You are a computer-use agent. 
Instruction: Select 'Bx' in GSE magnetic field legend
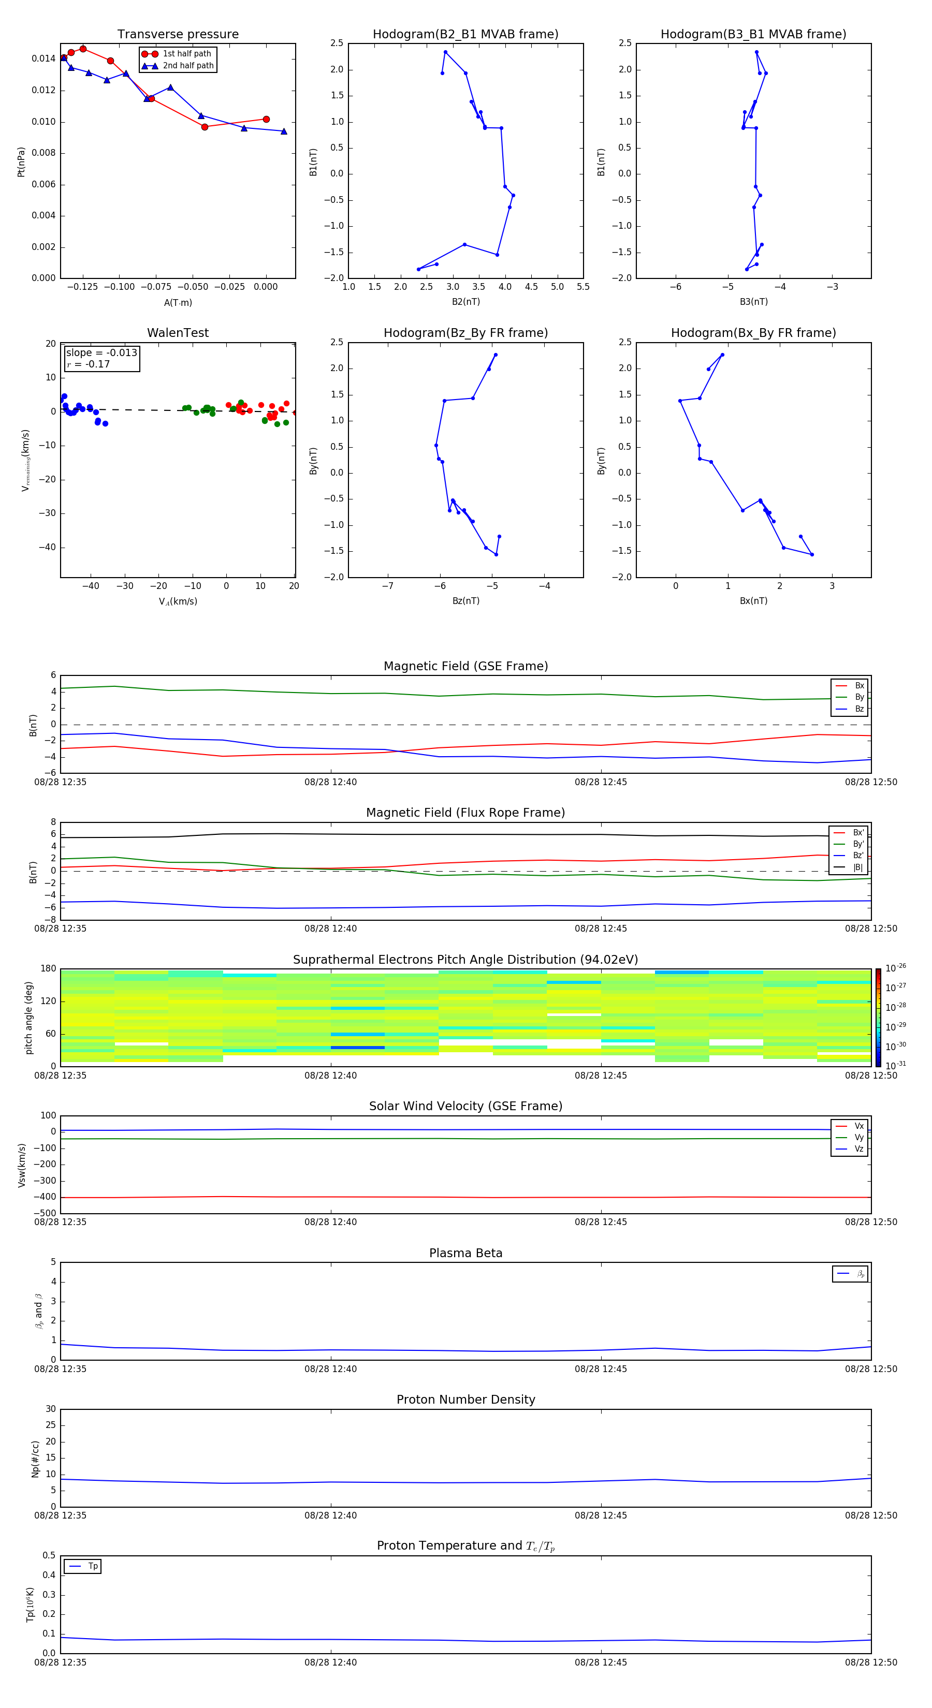click(x=850, y=686)
